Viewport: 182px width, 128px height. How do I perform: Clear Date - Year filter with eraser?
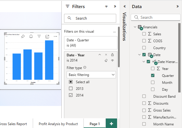click(x=106, y=60)
